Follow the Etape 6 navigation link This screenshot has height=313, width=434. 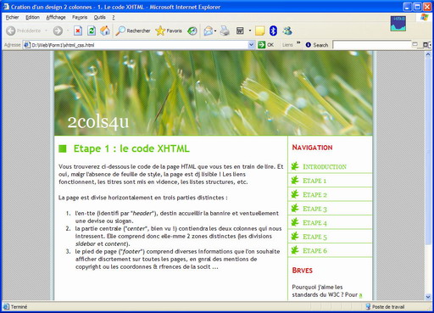click(314, 251)
